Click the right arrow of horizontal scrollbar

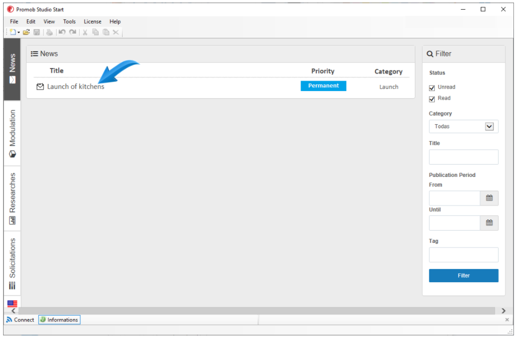coord(503,311)
